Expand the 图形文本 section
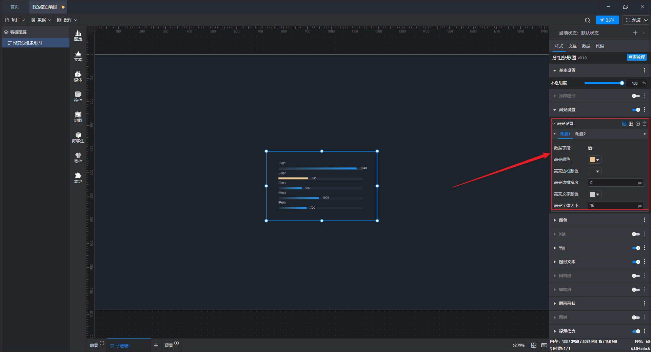This screenshot has height=352, width=651. click(x=555, y=262)
